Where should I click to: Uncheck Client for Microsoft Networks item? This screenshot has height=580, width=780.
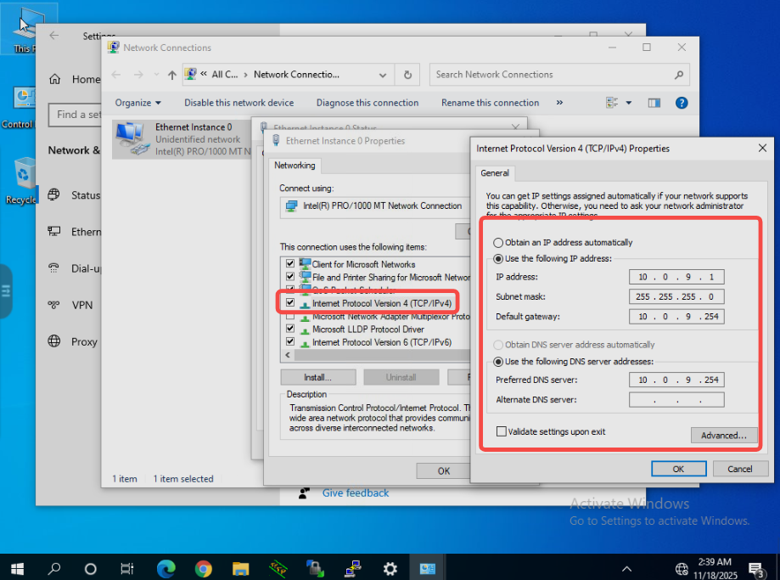290,263
